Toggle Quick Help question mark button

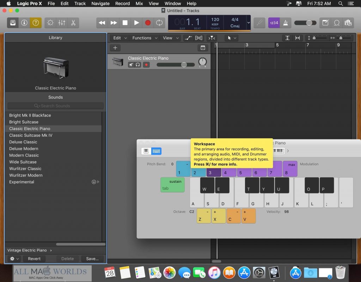(x=36, y=23)
